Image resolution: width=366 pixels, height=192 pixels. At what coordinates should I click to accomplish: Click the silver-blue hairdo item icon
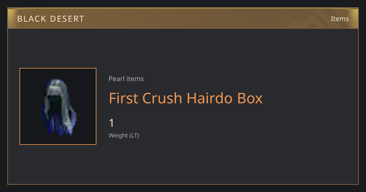(58, 106)
